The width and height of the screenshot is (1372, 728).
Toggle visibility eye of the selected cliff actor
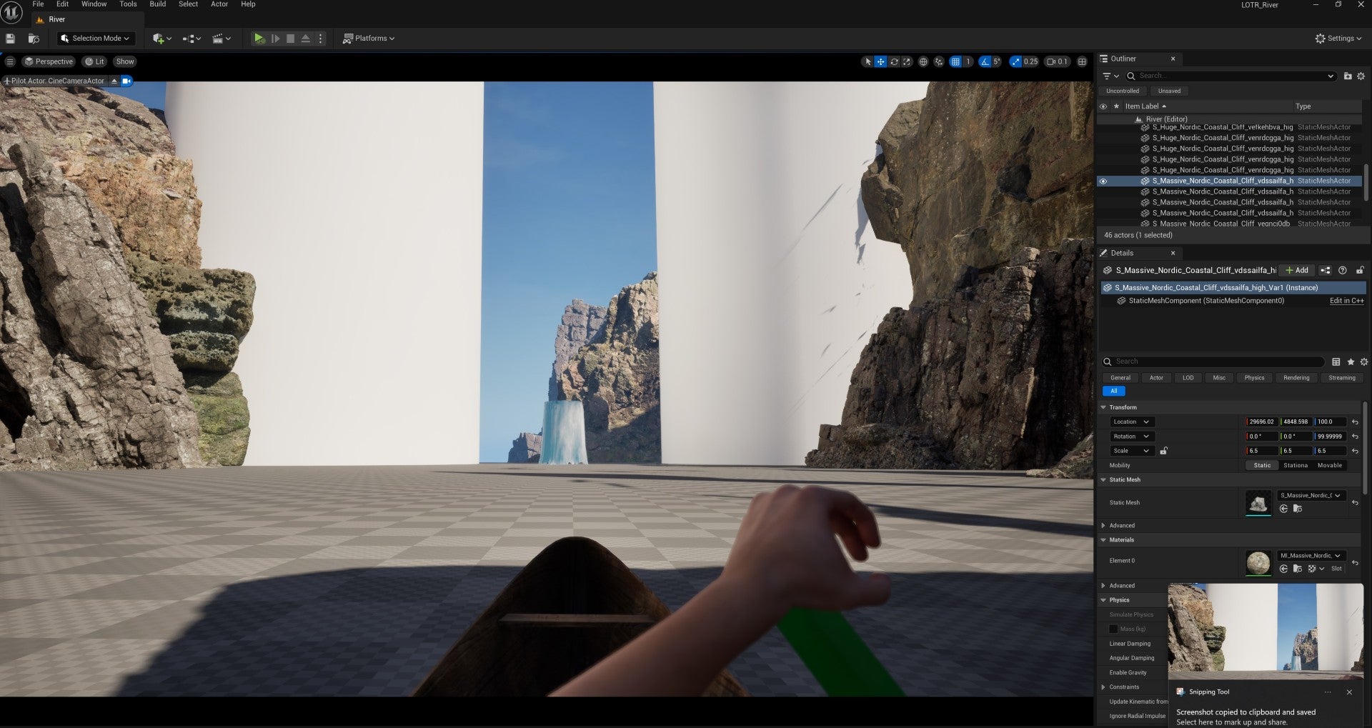1104,181
